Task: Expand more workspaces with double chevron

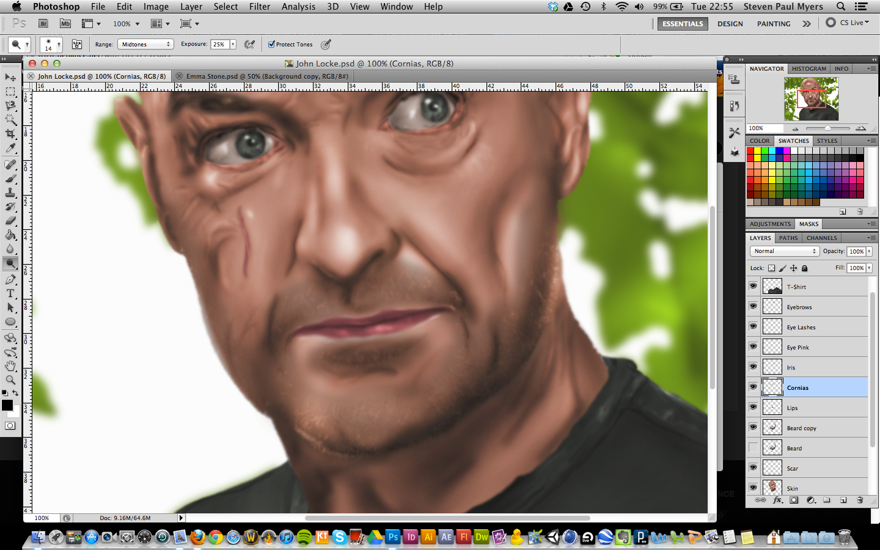Action: click(807, 24)
